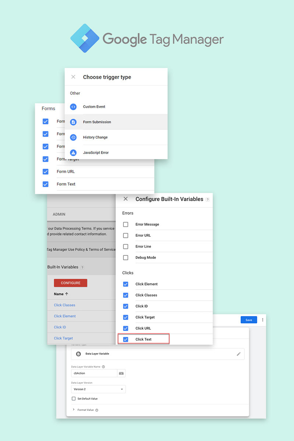The image size is (294, 441).
Task: Open the Data Layer Version dropdown
Action: (x=98, y=389)
